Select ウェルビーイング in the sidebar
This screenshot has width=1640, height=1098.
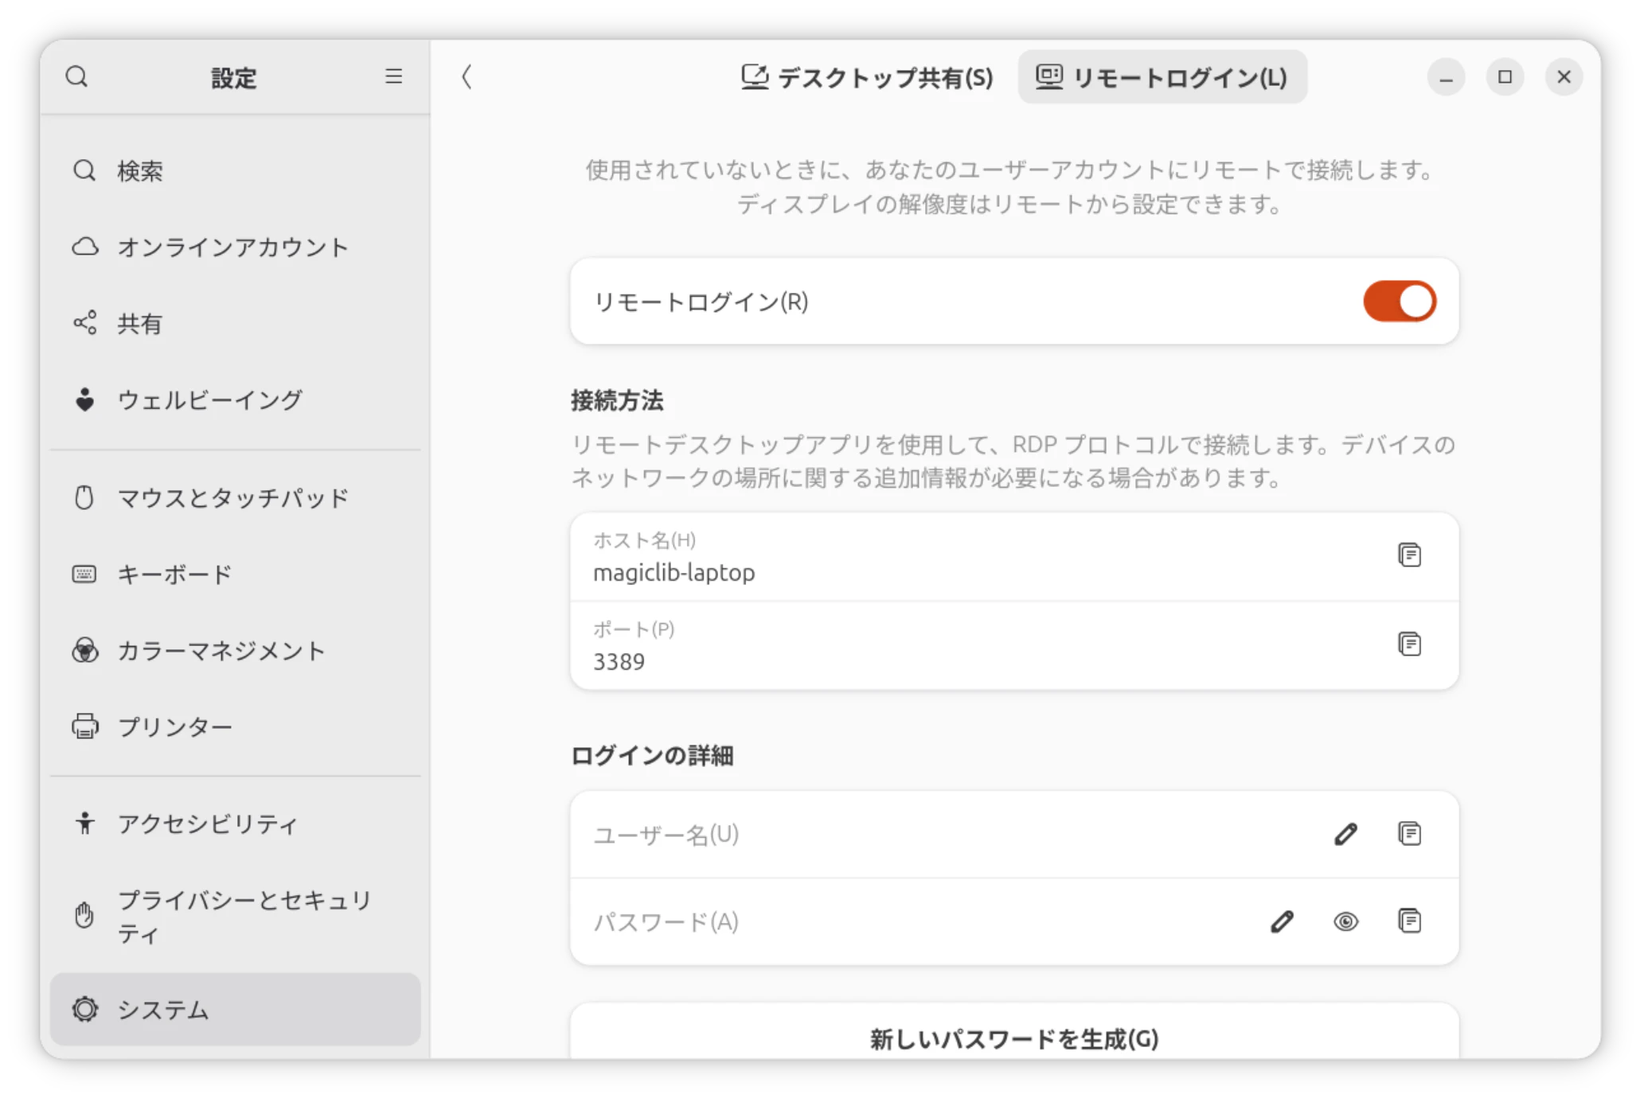click(x=235, y=399)
